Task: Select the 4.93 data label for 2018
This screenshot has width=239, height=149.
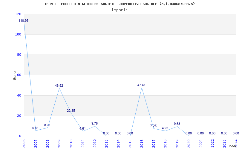Action: (x=165, y=128)
